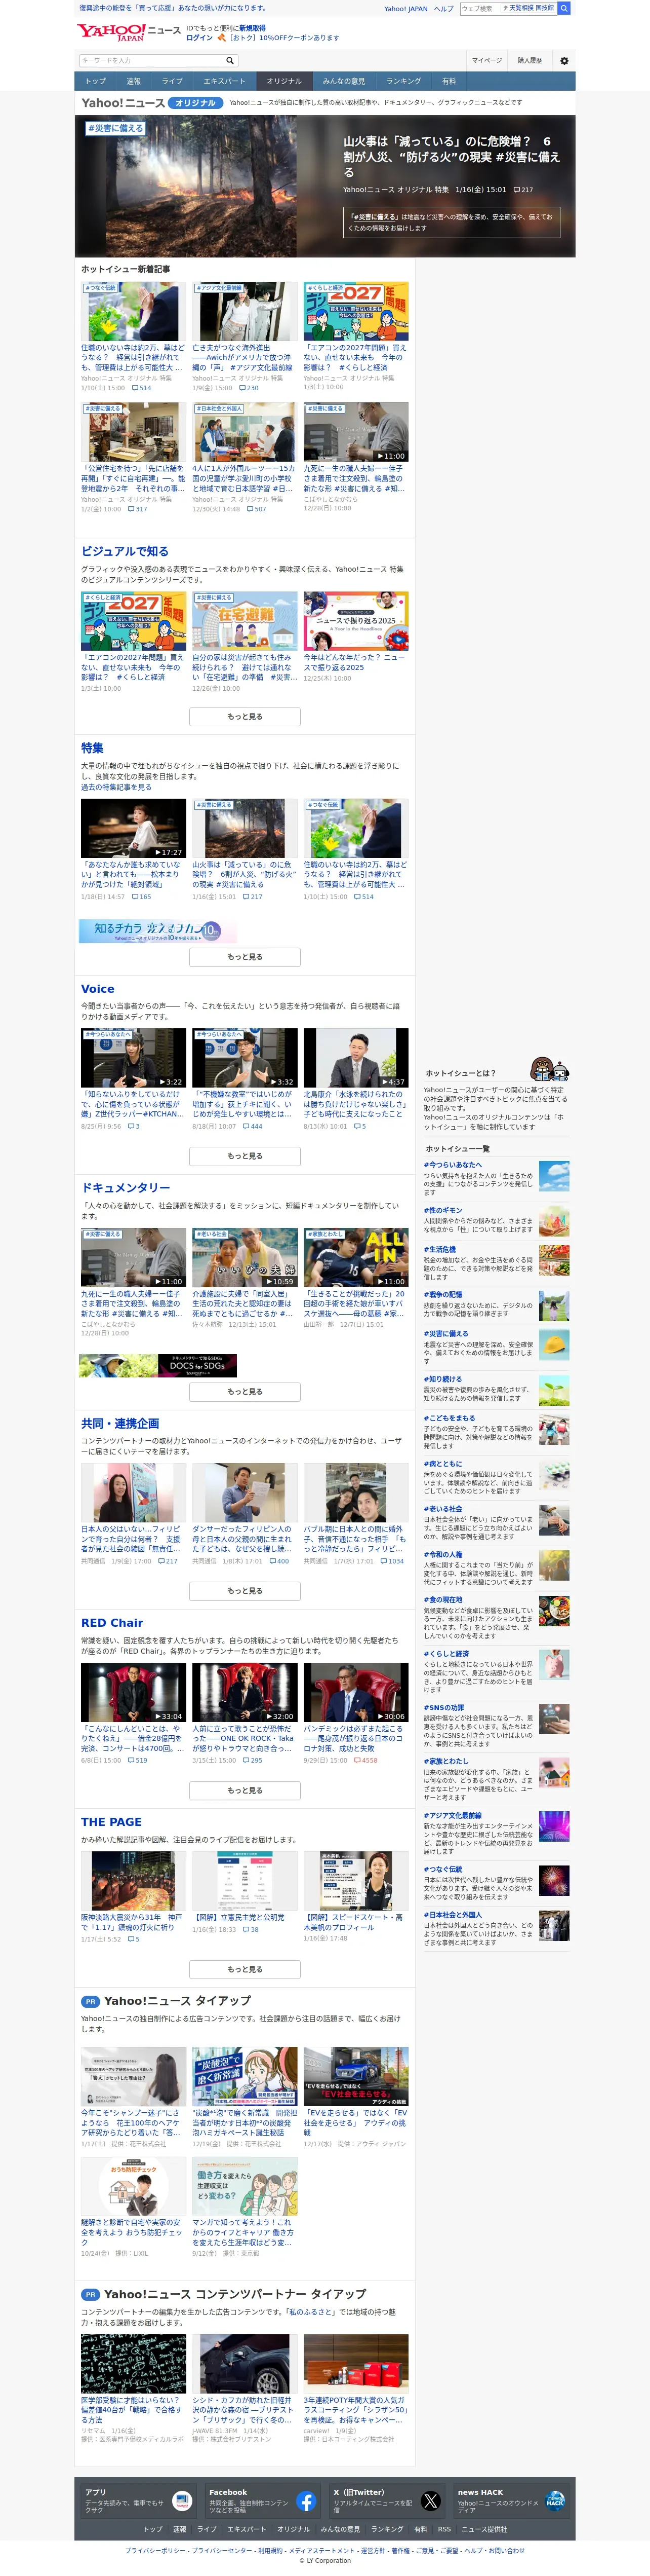Open the 在宅避難 visual thumbnail
This screenshot has width=650, height=2576.
coord(245,620)
